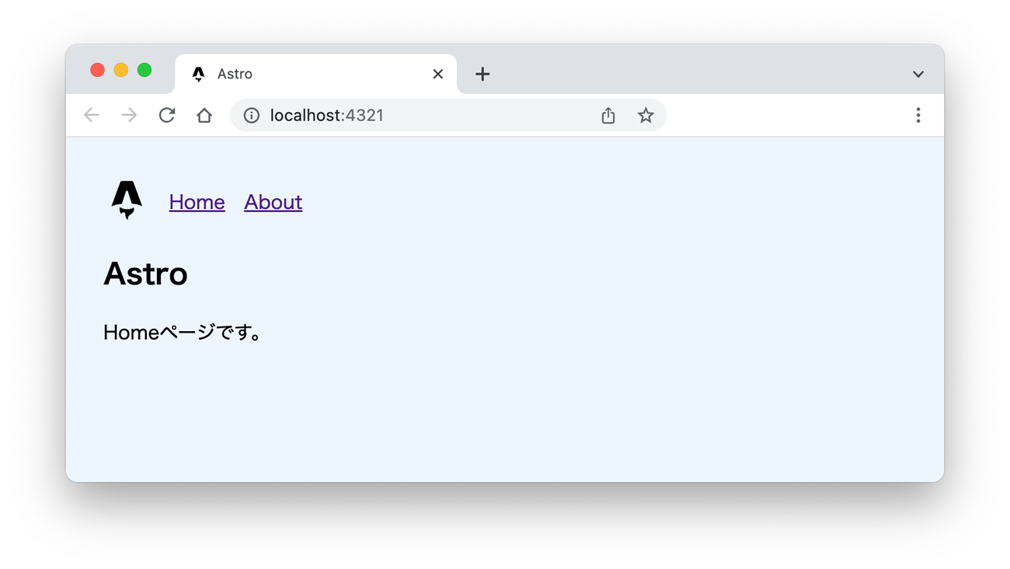Reload the localhost page

coord(167,115)
